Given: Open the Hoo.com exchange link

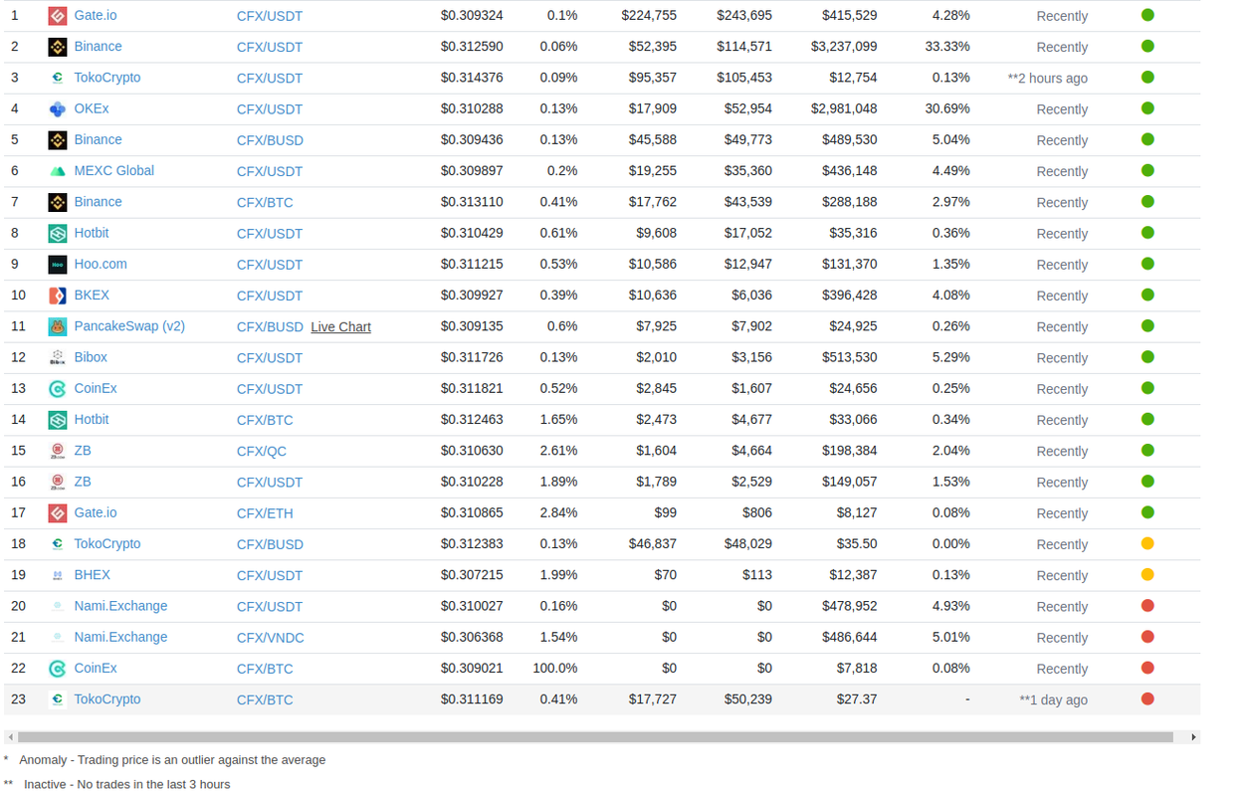Looking at the screenshot, I should coord(101,264).
